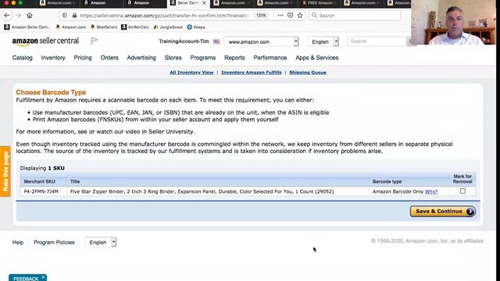Viewport: 500px width, 281px height.
Task: Open the www.amazon.com marketplace dropdown
Action: pos(261,41)
